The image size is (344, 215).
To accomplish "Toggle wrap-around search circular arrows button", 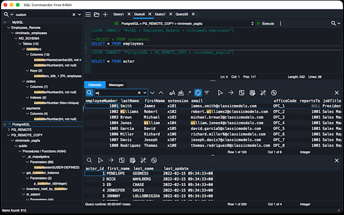I will [198, 93].
